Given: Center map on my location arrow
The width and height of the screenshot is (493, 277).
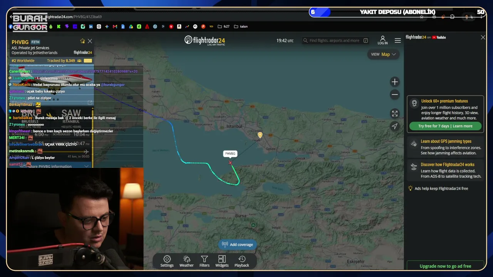Looking at the screenshot, I should 395,126.
